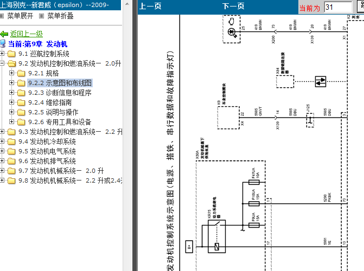Expand the 9.2.6 专用工具和设备 node

[11, 121]
